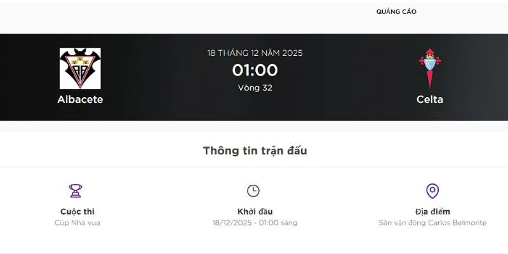This screenshot has width=508, height=254.
Task: Open the Celta team name link
Action: (430, 100)
